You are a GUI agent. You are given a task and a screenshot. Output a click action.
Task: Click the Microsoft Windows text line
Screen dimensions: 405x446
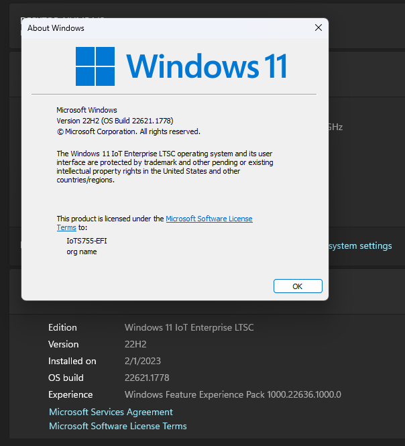click(x=86, y=110)
